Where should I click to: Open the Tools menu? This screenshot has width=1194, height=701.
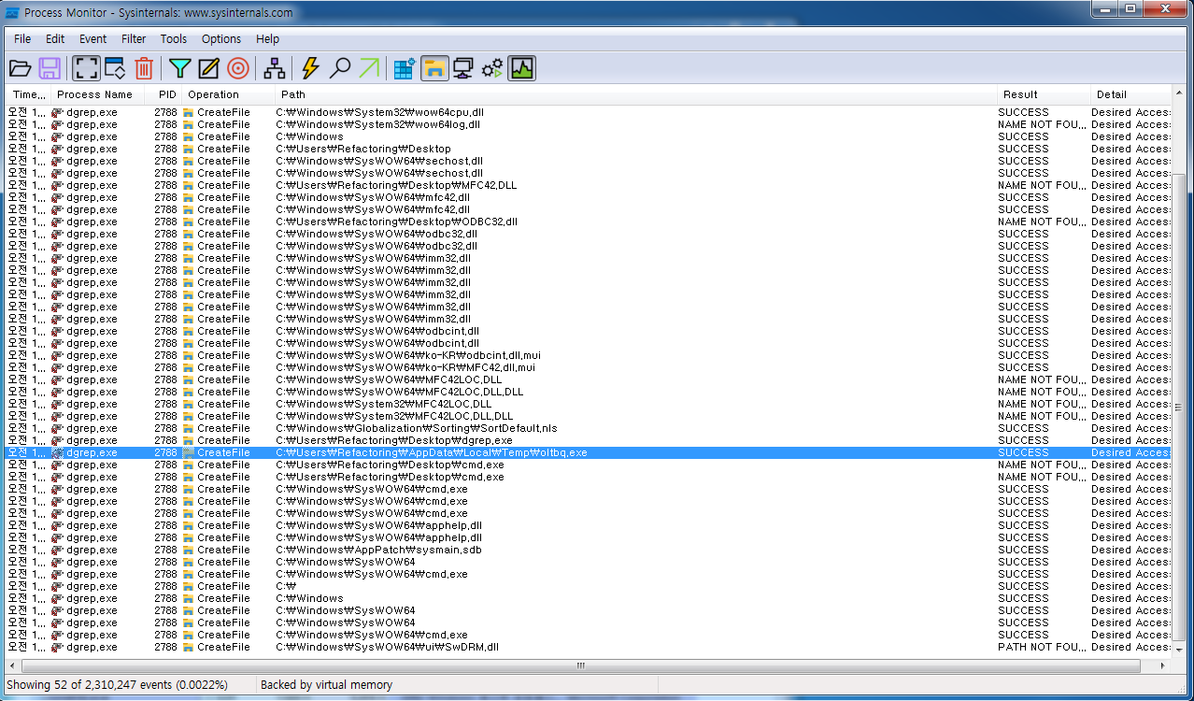click(x=174, y=39)
